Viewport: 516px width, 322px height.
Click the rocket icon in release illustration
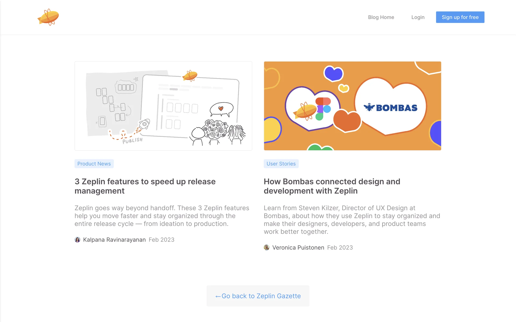click(144, 125)
